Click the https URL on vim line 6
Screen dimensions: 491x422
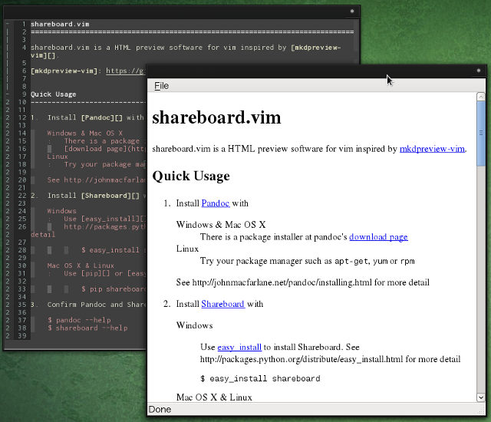[x=126, y=71]
